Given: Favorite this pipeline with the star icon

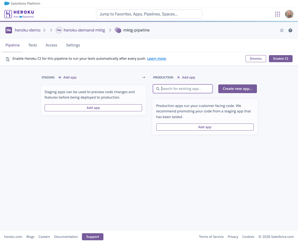Looking at the screenshot, I should pos(282,30).
